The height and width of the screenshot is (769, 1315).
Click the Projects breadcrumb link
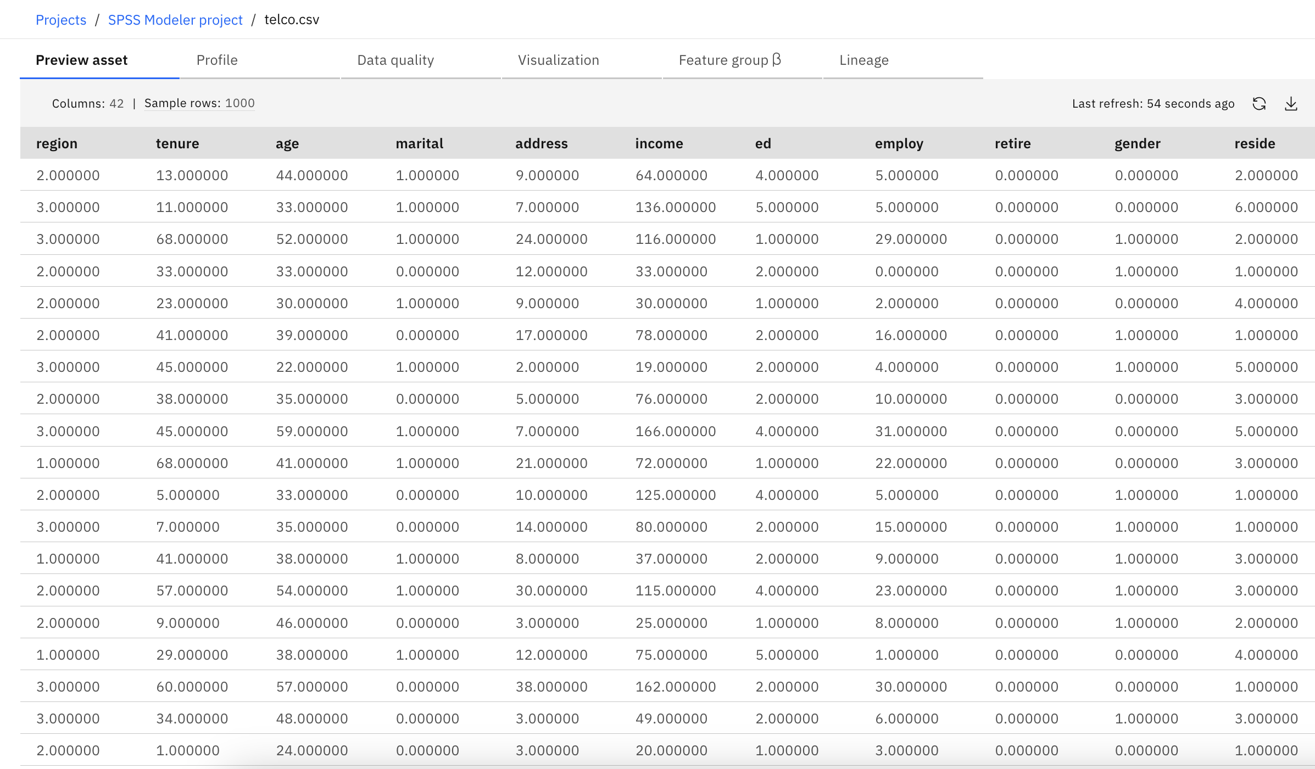click(60, 18)
